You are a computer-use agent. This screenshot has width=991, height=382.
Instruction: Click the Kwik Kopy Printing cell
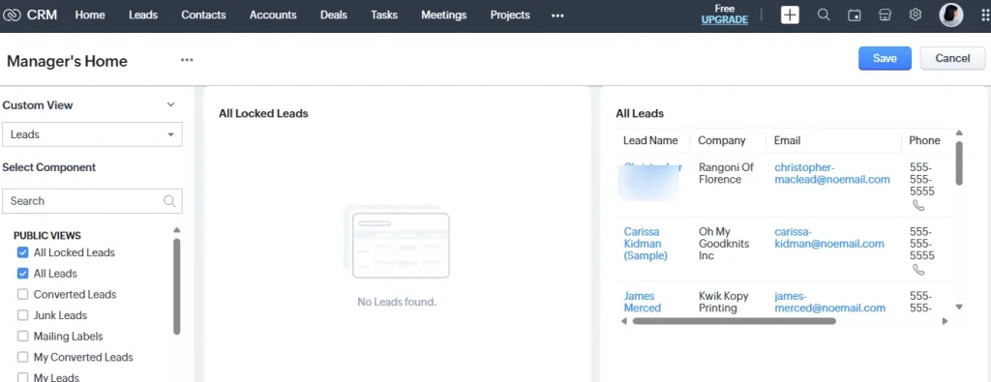click(x=723, y=302)
